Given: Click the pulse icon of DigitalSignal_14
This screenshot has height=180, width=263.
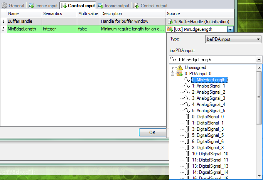Looking at the screenshot, I should [x=187, y=172].
